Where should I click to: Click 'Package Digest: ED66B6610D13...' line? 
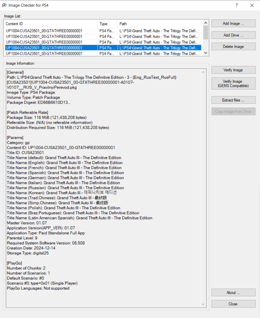(x=39, y=103)
